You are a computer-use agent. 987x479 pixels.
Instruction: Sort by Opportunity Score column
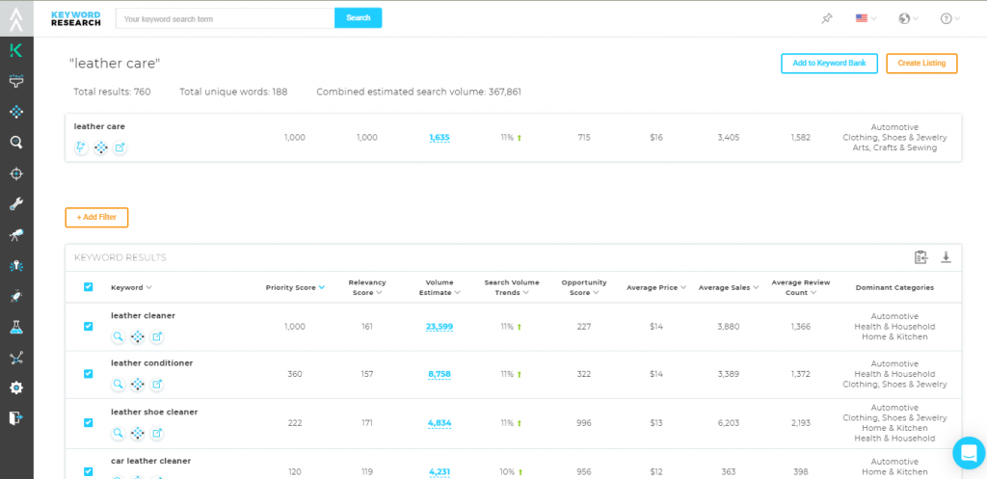click(584, 287)
